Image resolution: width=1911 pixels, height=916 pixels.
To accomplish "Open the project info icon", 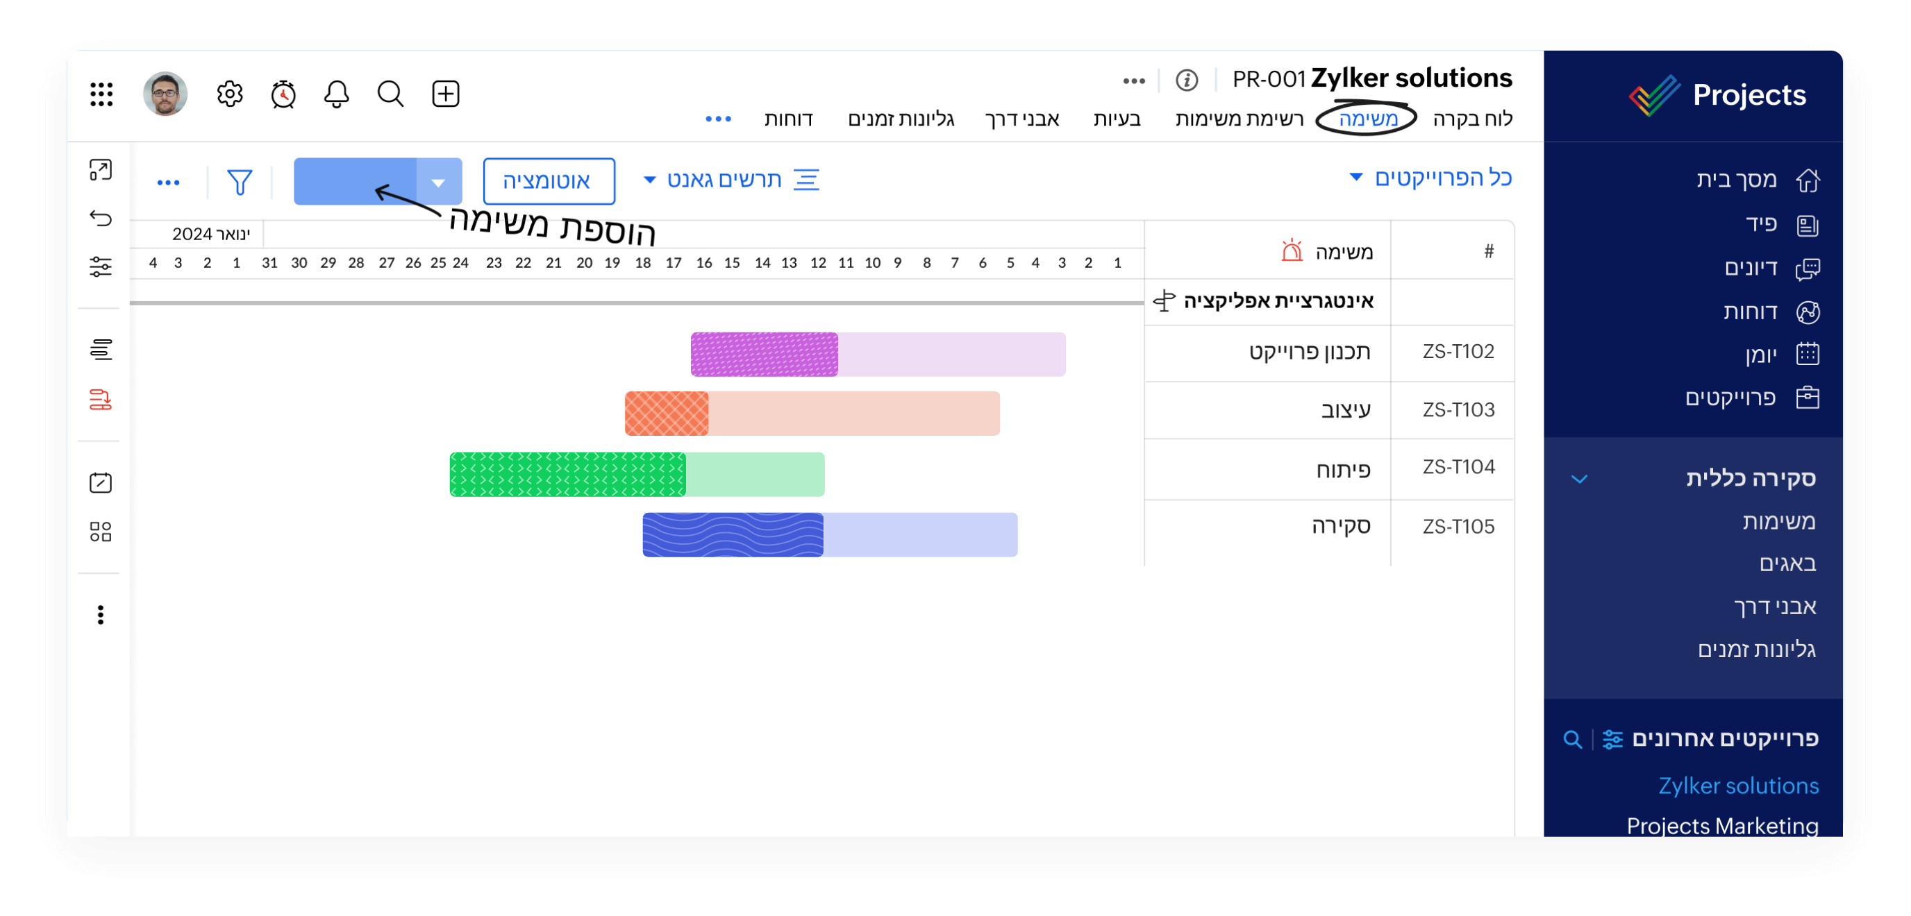I will pos(1186,80).
